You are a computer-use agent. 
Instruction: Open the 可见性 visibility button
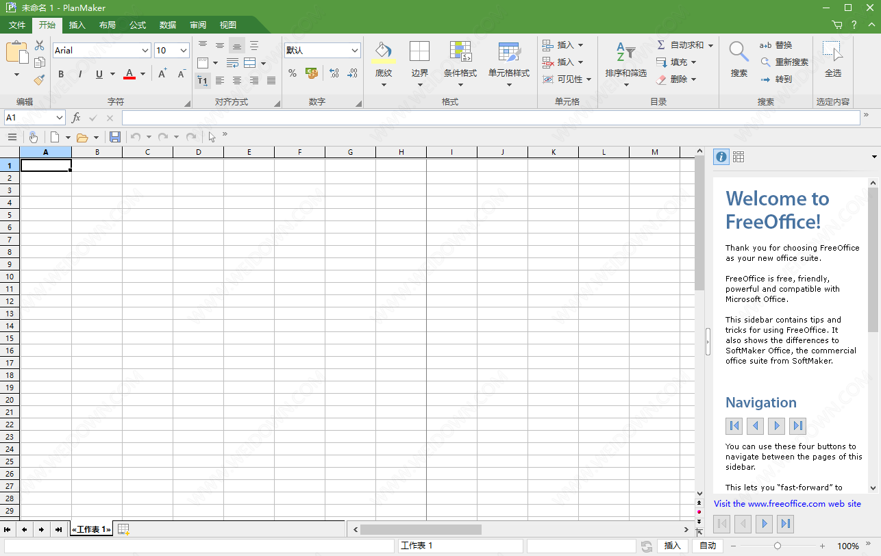[567, 79]
